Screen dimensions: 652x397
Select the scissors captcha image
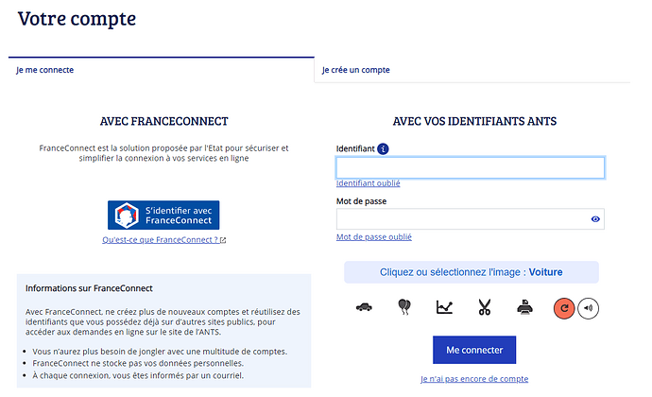(x=485, y=307)
